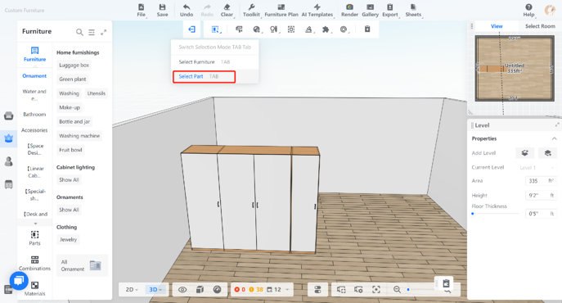This screenshot has width=562, height=303.
Task: Toggle the eye visibility icon in bottom bar
Action: coord(182,289)
